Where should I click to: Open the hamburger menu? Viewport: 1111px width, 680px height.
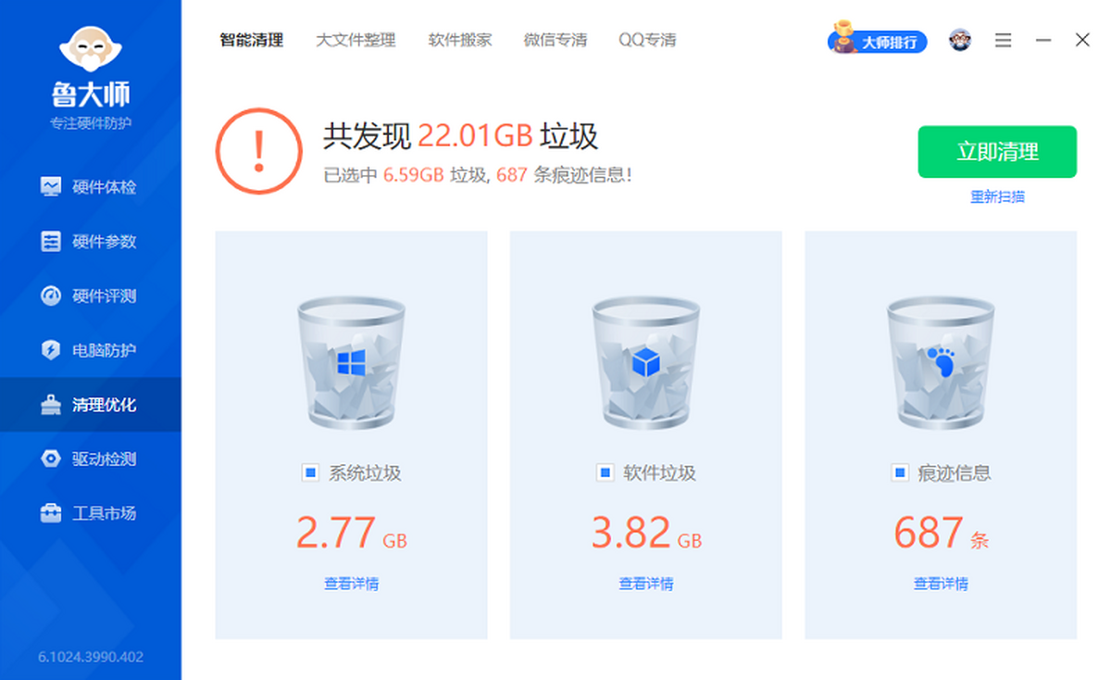(x=1003, y=41)
